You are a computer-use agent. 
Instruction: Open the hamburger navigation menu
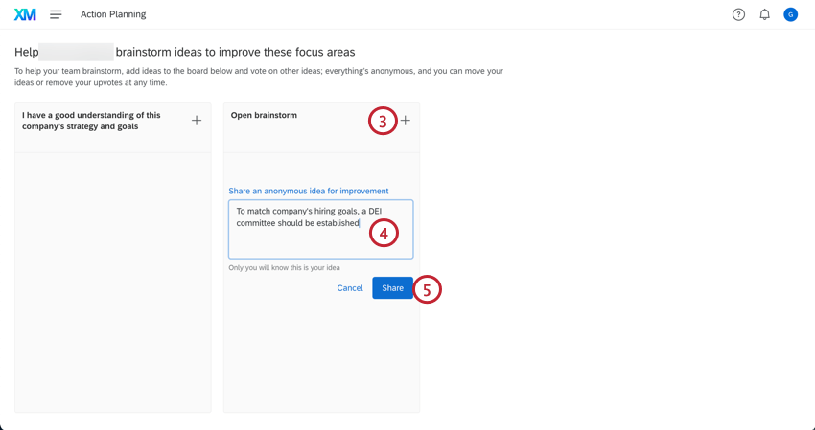tap(56, 14)
